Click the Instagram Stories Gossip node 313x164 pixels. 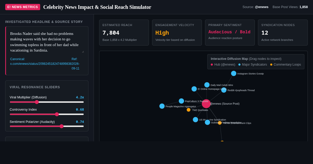[x=234, y=73]
